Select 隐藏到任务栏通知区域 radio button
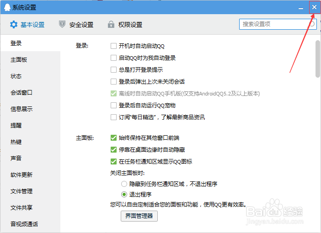The width and height of the screenshot is (321, 233). pos(124,184)
